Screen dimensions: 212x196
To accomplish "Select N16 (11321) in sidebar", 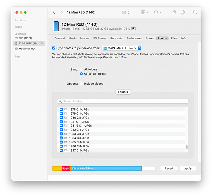I will tap(25, 38).
